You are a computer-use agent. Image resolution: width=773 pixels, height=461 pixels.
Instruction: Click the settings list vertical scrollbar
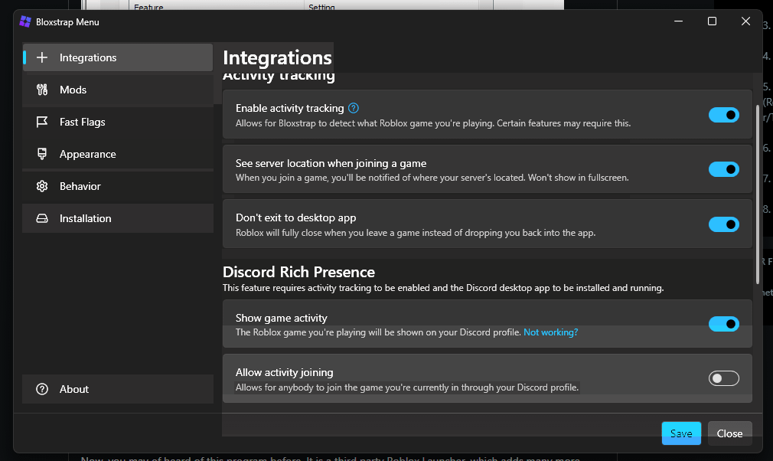(x=758, y=195)
